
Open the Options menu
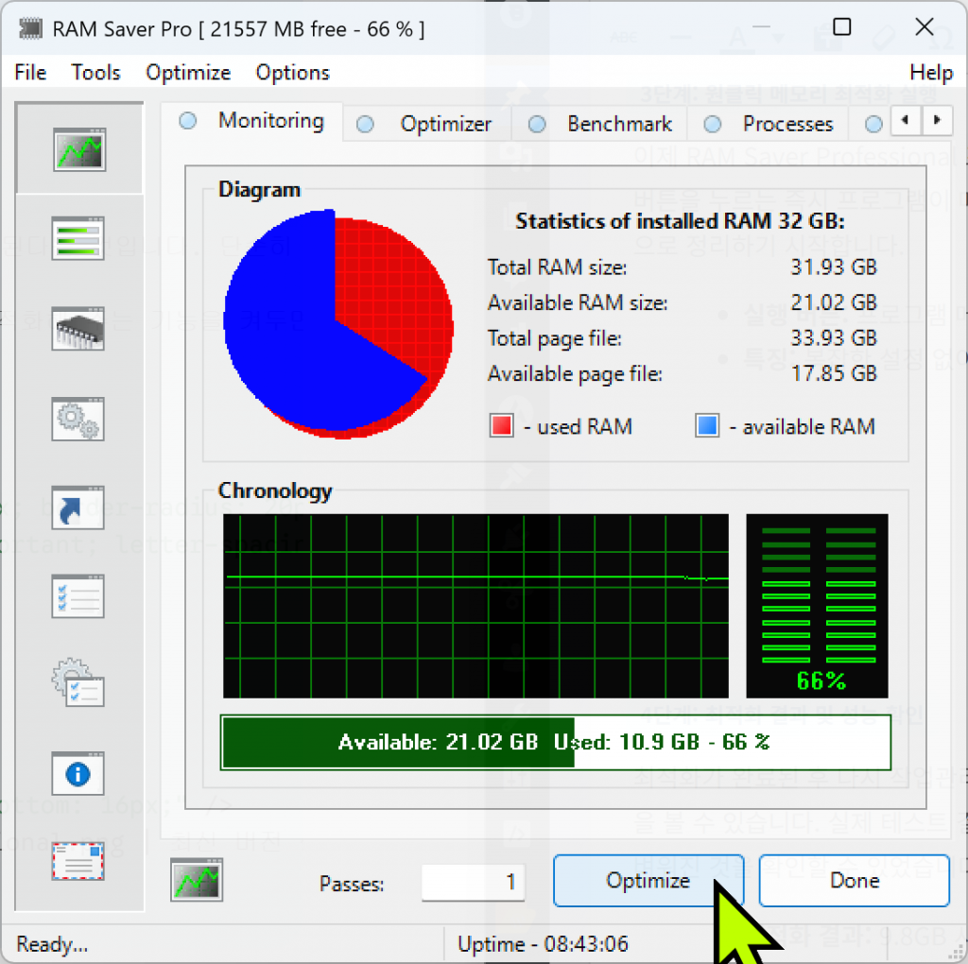pos(293,72)
